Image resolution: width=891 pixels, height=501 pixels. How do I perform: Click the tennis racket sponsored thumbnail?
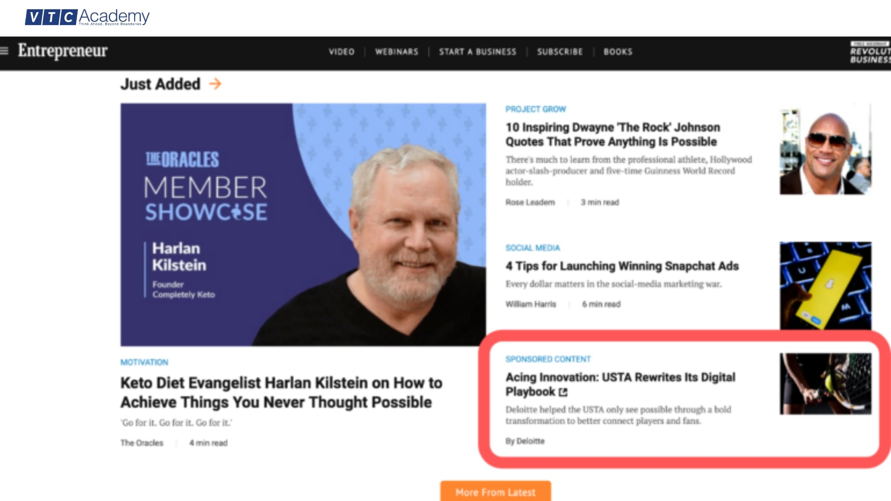click(x=825, y=384)
